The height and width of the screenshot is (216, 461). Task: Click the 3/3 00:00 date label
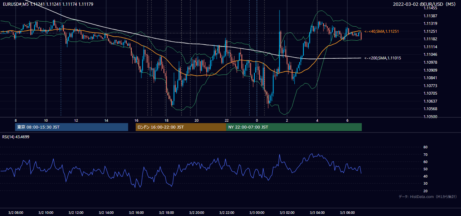pyautogui.click(x=257, y=212)
